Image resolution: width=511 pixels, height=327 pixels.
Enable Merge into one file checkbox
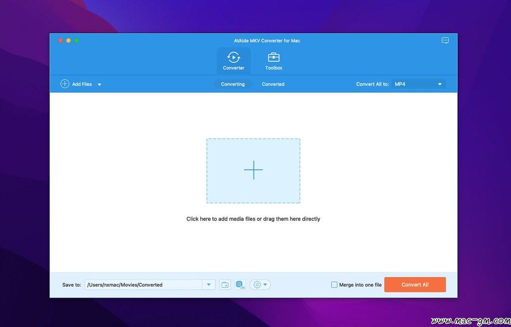pyautogui.click(x=334, y=285)
